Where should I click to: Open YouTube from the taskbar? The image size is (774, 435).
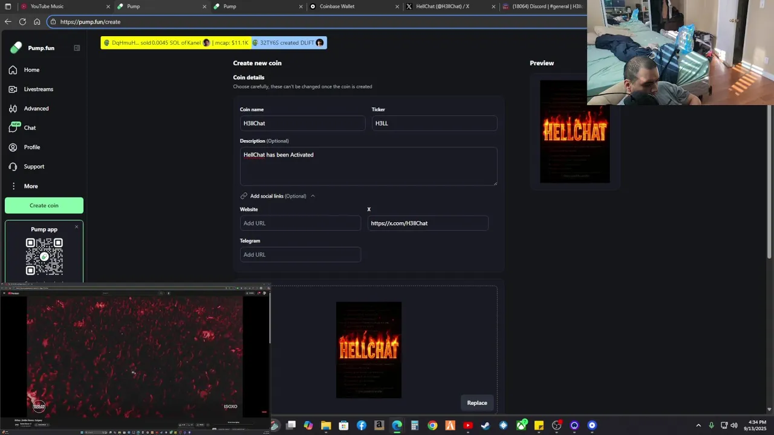[467, 425]
